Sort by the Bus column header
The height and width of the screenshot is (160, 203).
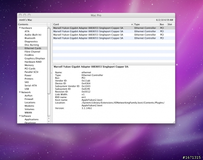pyautogui.click(x=163, y=24)
